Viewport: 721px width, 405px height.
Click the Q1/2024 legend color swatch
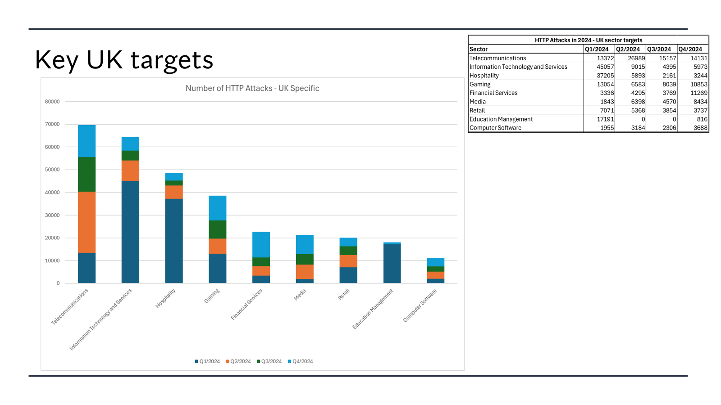pyautogui.click(x=196, y=362)
